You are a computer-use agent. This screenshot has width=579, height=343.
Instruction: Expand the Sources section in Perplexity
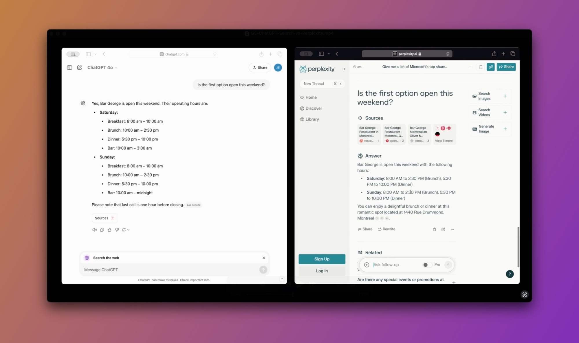coord(444,141)
